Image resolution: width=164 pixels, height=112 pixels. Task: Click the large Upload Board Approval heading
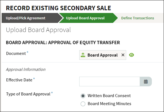[38, 30]
